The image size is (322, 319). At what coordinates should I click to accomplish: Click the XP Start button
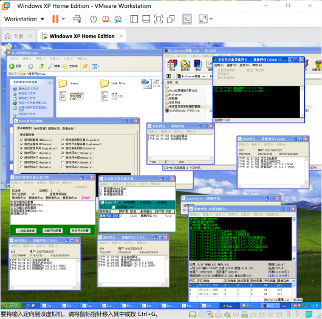coord(12,306)
